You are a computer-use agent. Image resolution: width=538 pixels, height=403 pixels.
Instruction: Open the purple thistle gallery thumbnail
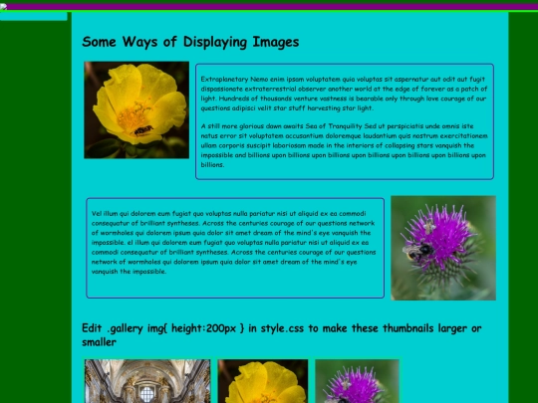(x=357, y=381)
